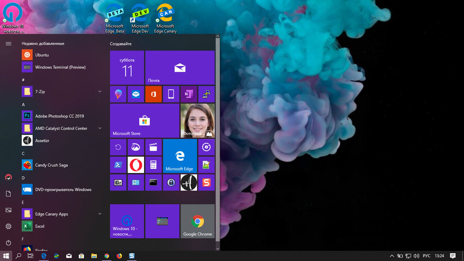Screen dimensions: 464x261
Task: Open Microsoft Edge Beta desktop shortcut
Action: [x=115, y=19]
